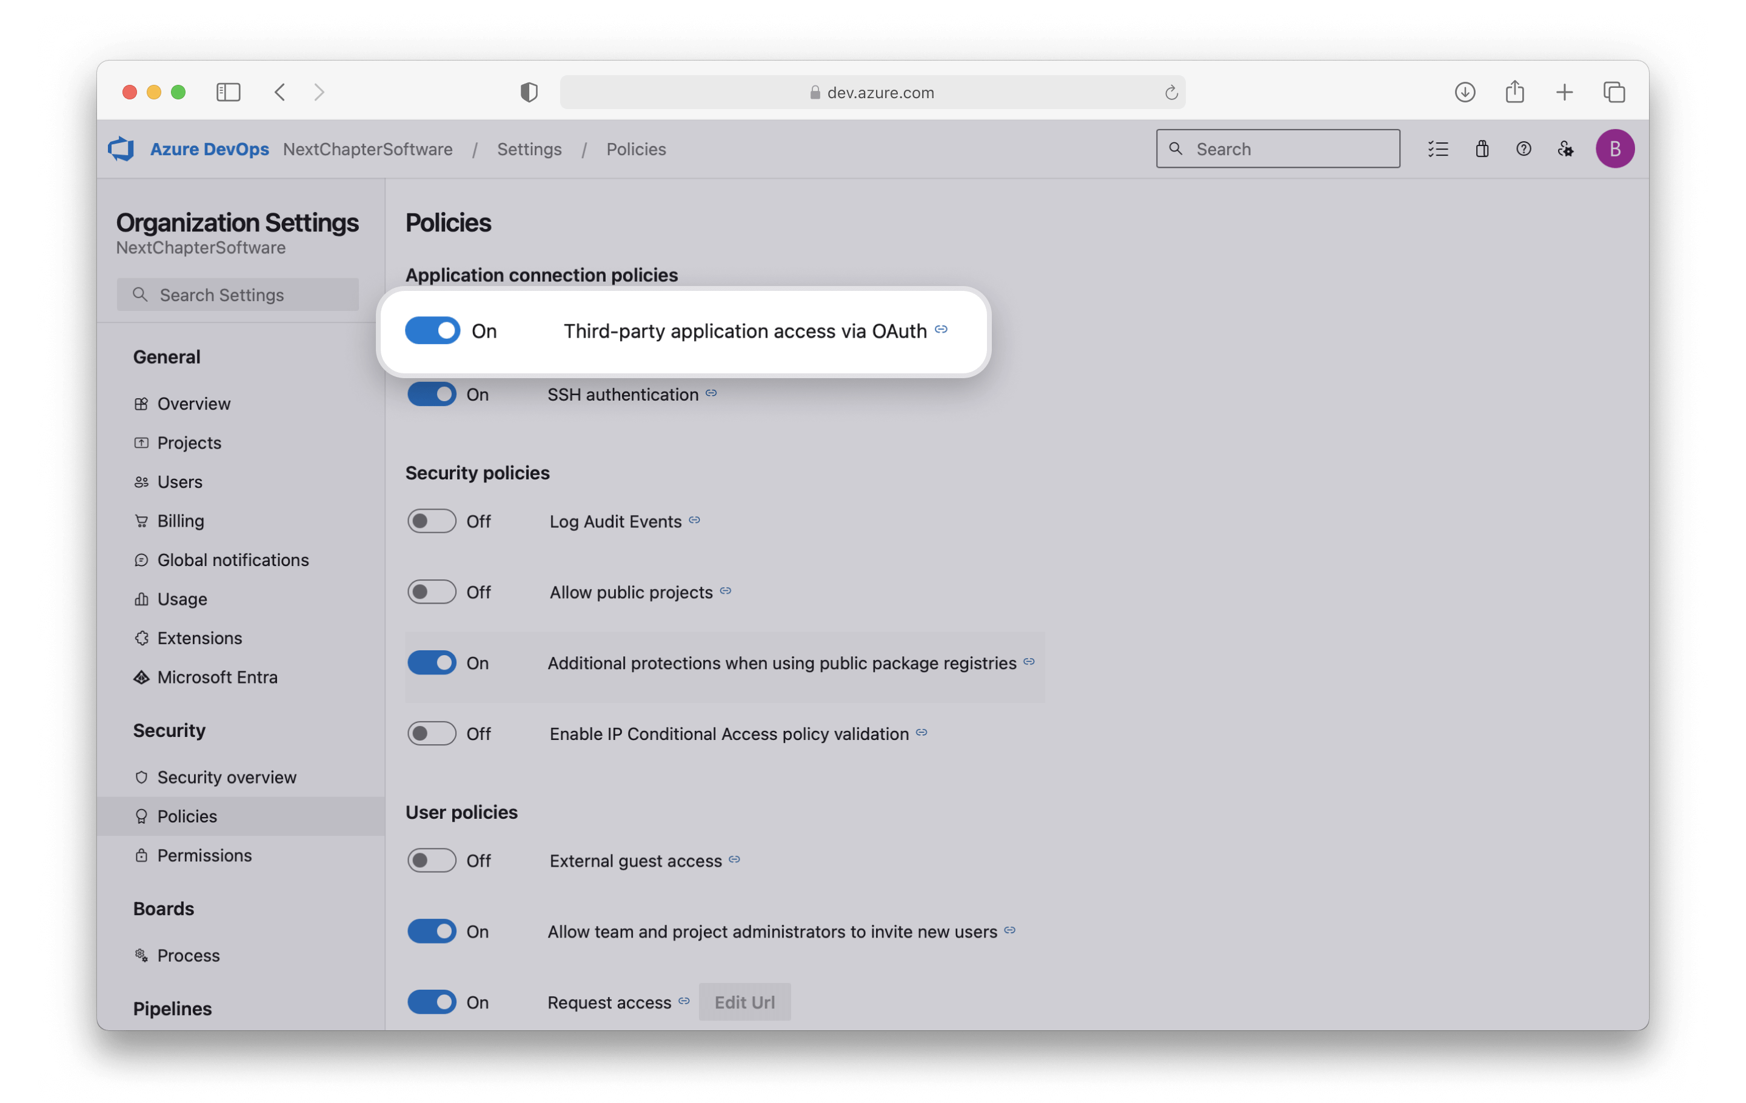Open Overview in settings sidebar
This screenshot has height=1103, width=1746.
[x=241, y=404]
